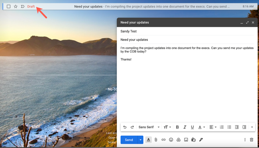This screenshot has height=148, width=259.
Task: Toggle underline formatting
Action: 192,127
